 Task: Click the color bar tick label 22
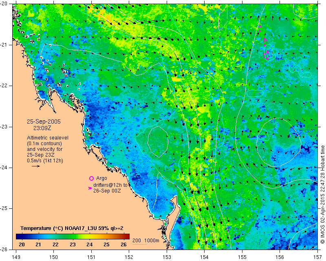pos(55,244)
